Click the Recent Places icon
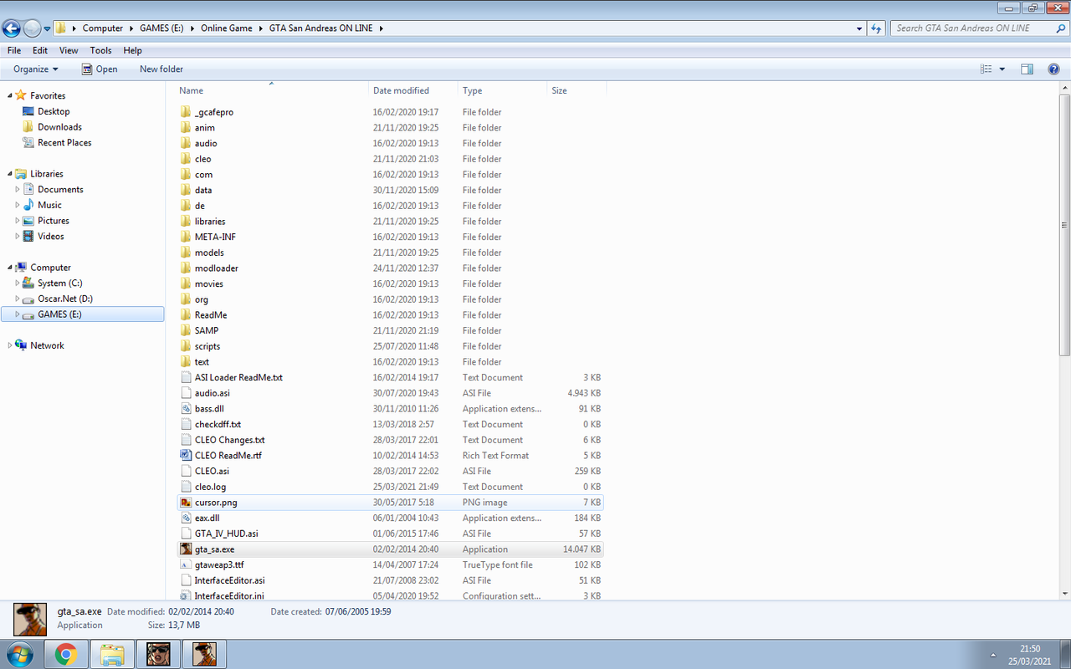1071x669 pixels. pyautogui.click(x=28, y=143)
